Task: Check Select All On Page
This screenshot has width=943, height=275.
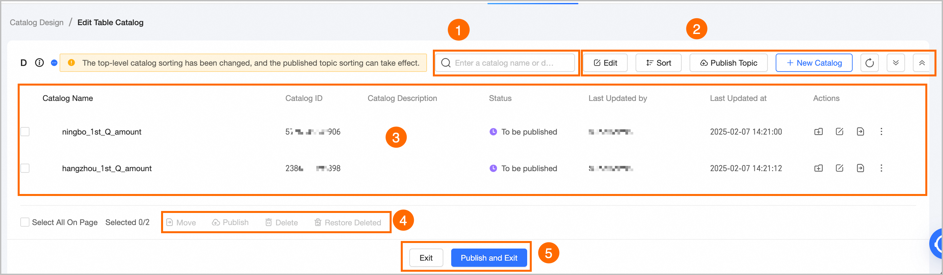Action: tap(25, 222)
